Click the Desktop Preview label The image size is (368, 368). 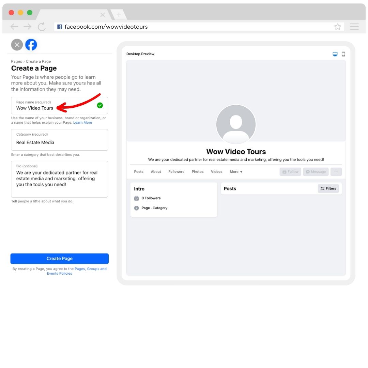[140, 54]
